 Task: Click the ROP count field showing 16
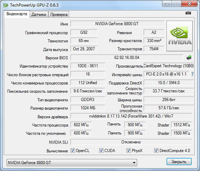(x=88, y=74)
